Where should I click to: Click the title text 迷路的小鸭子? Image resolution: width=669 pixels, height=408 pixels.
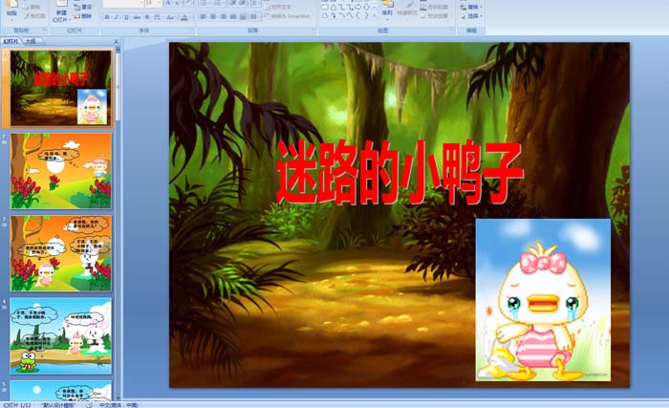click(399, 172)
